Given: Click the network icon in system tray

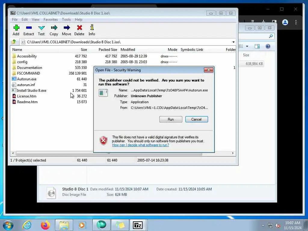Looking at the screenshot, I should (270, 225).
